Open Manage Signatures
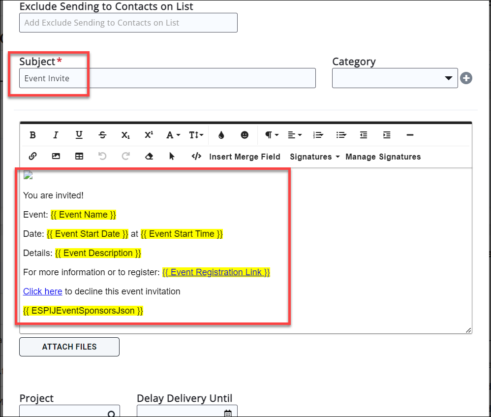491x417 pixels. pyautogui.click(x=383, y=157)
